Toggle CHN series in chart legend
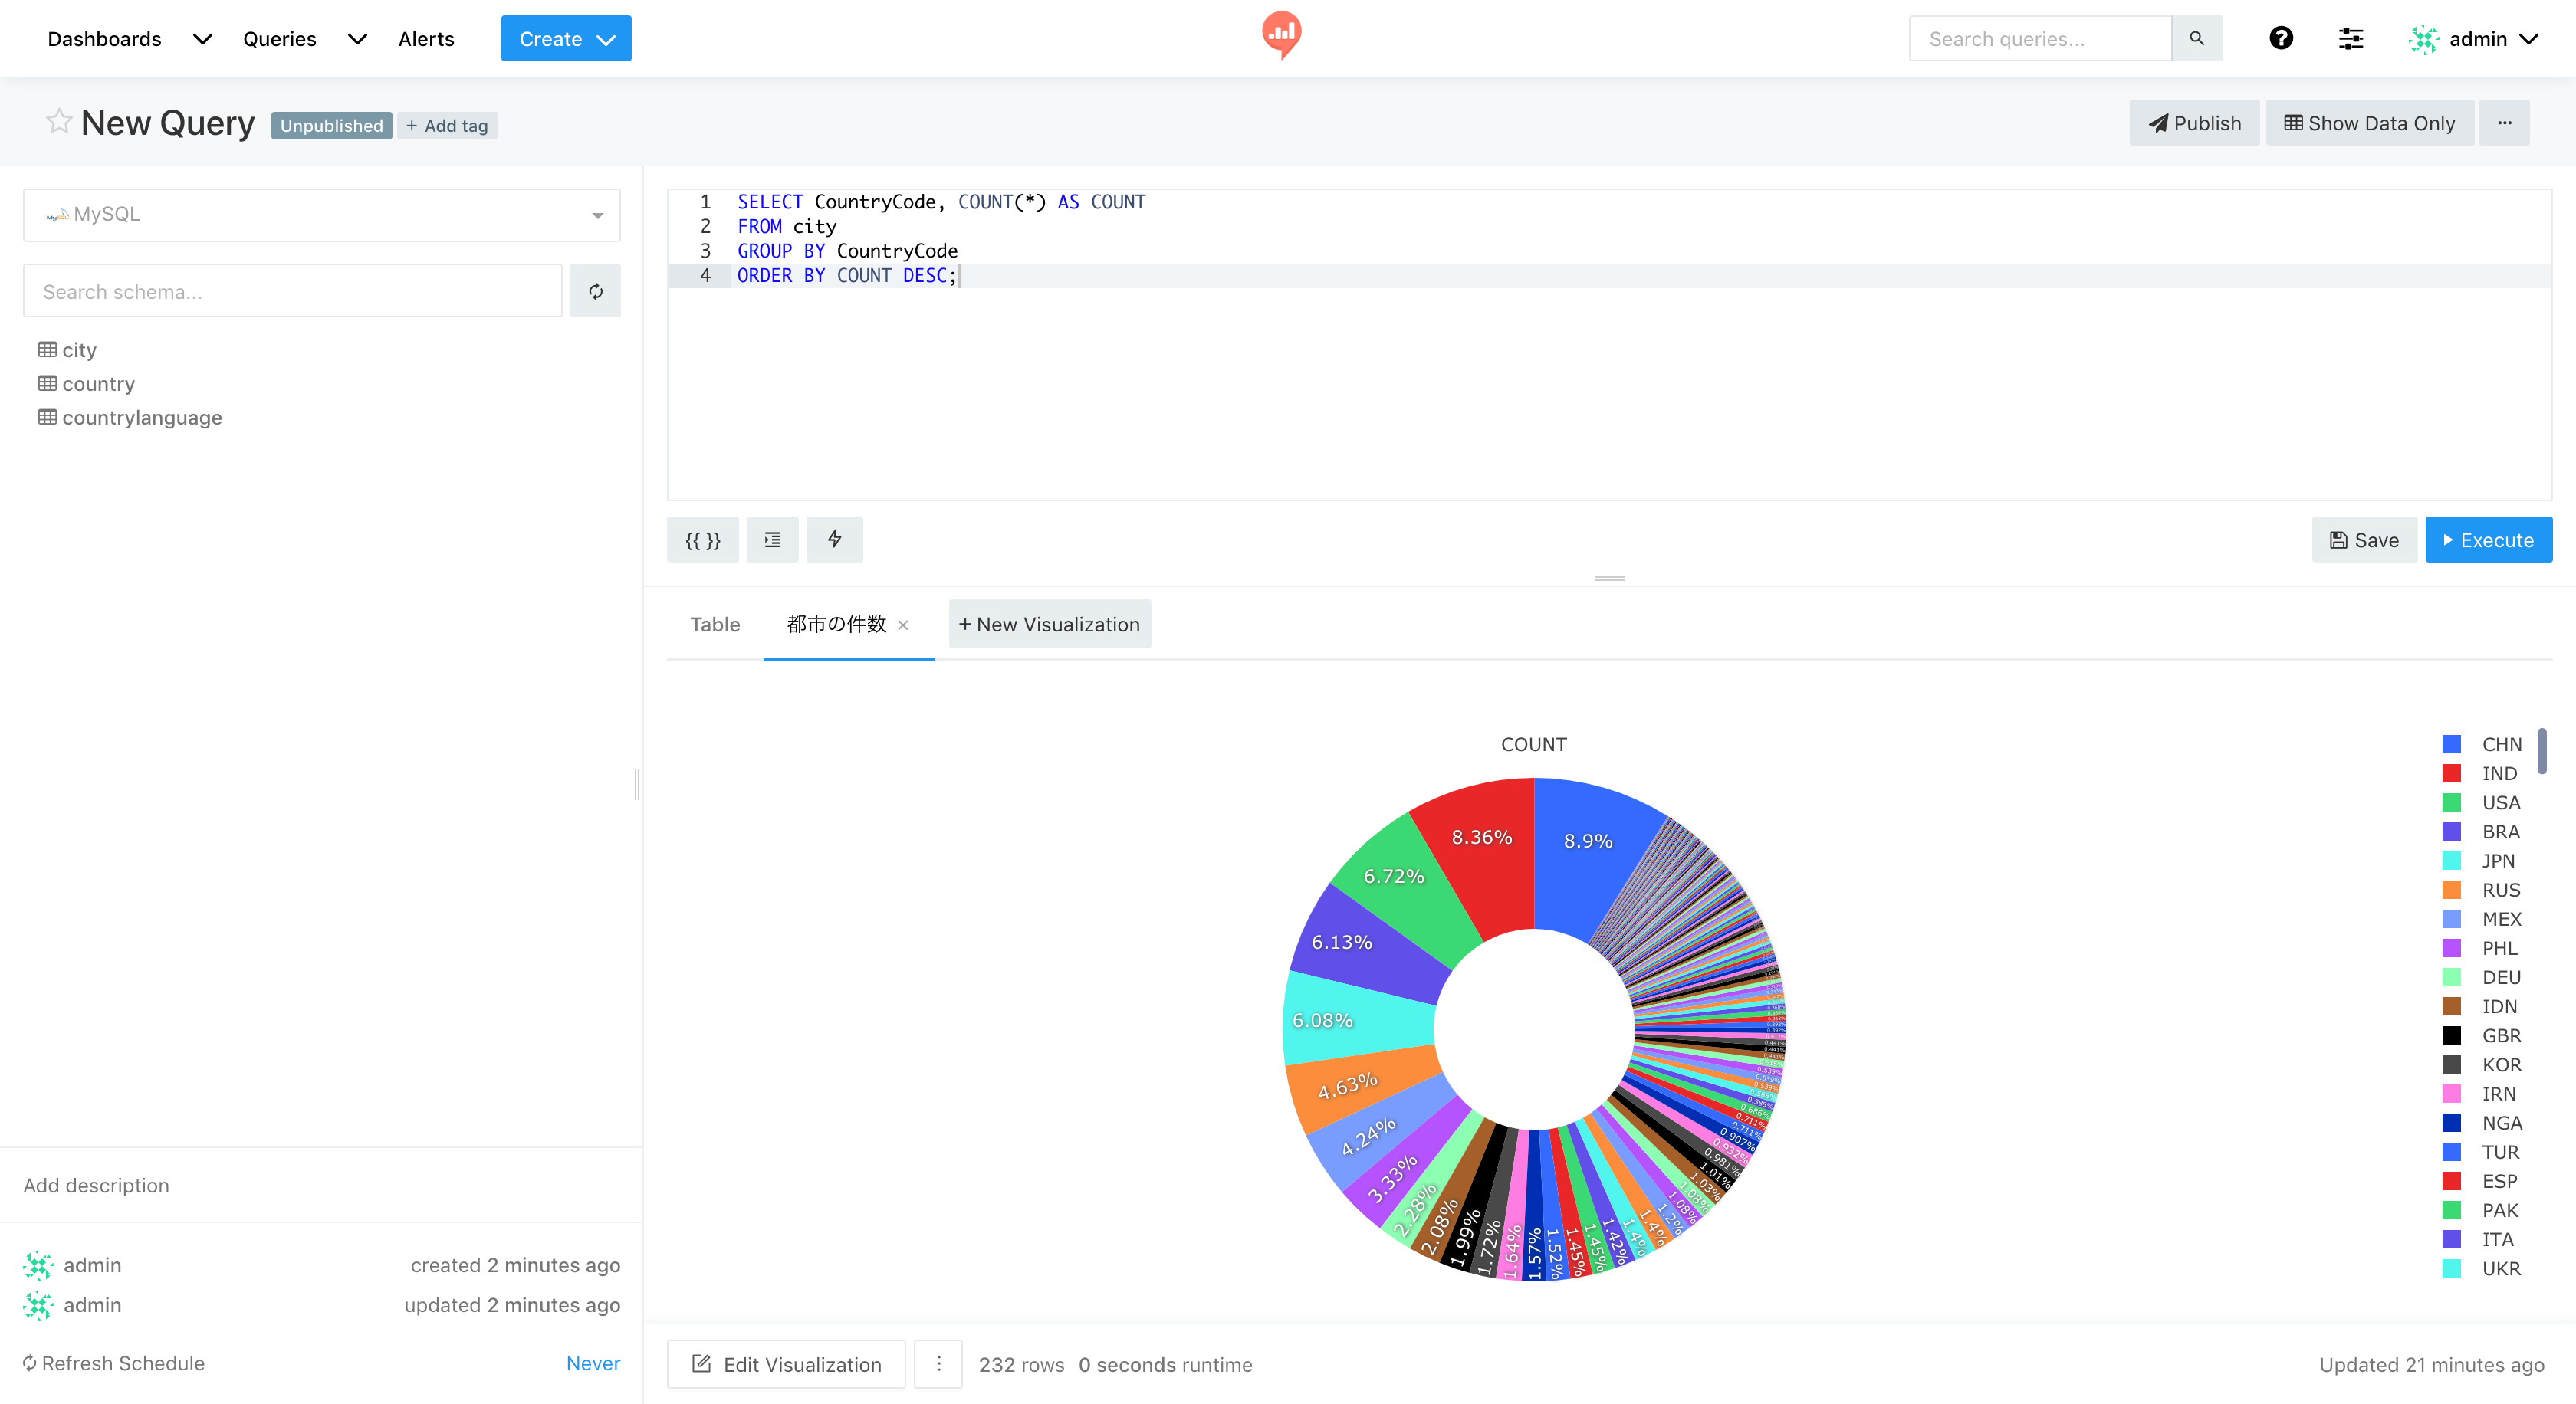The width and height of the screenshot is (2576, 1404). (x=2501, y=743)
